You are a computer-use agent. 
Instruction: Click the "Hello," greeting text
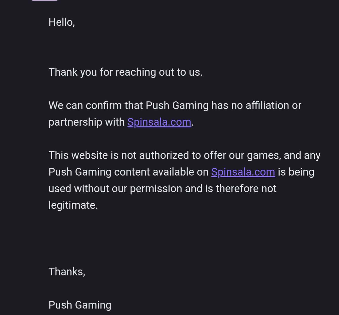pos(62,22)
